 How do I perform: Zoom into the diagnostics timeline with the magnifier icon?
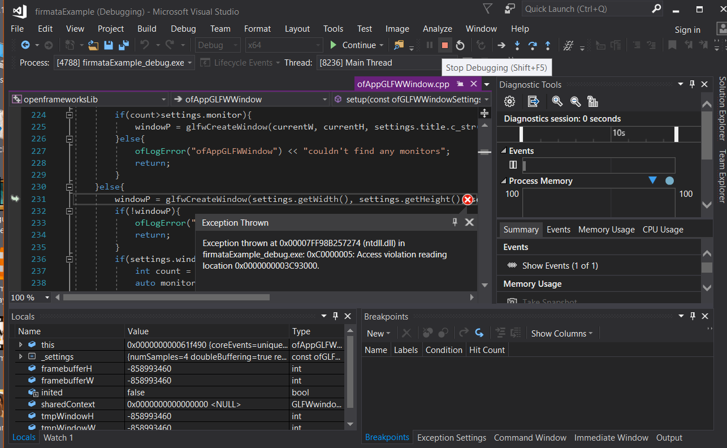[557, 101]
